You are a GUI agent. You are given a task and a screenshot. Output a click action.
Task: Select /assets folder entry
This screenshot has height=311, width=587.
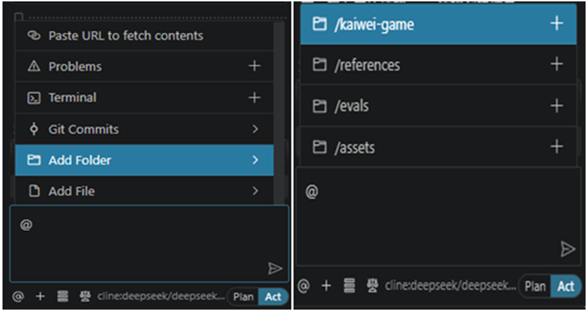[438, 147]
